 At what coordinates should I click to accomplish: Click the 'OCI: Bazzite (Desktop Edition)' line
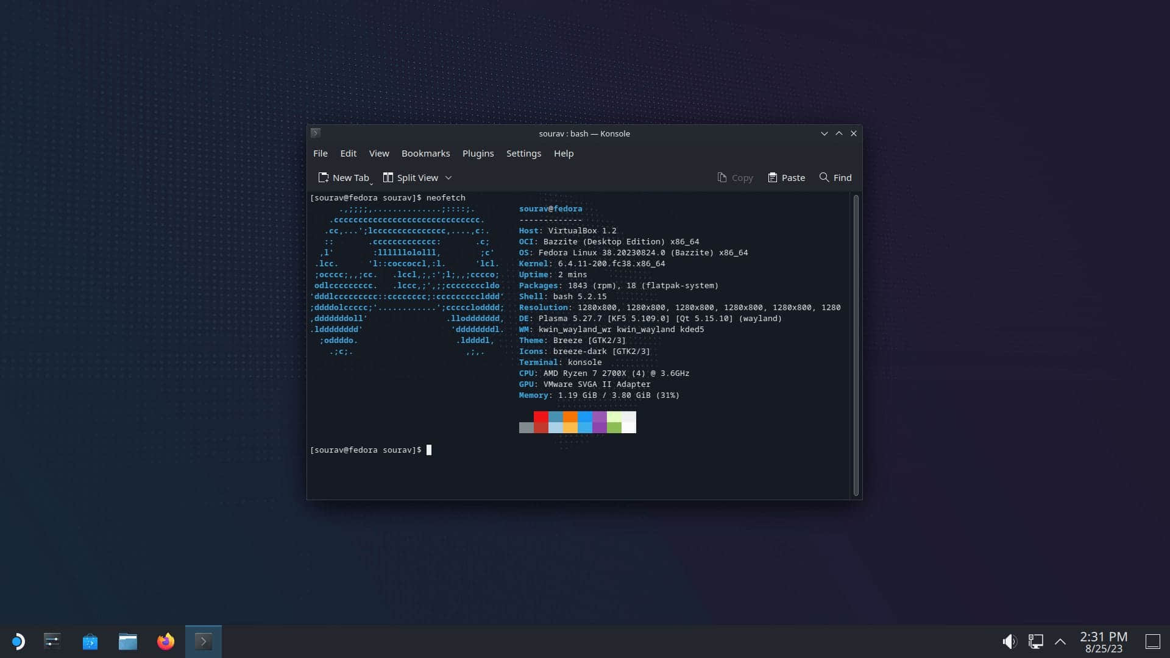609,242
